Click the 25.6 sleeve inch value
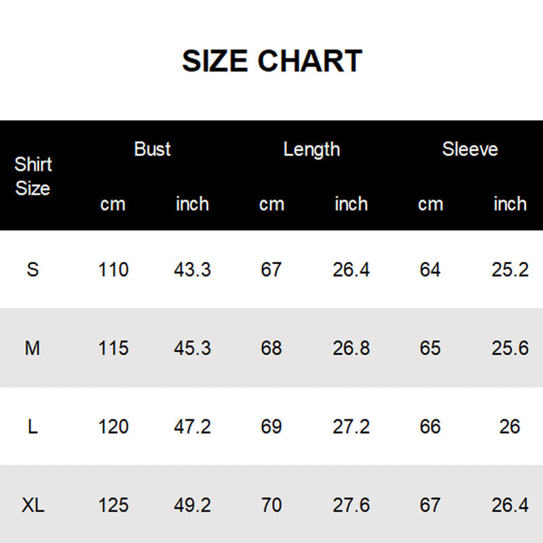Image resolution: width=543 pixels, height=543 pixels. click(510, 348)
